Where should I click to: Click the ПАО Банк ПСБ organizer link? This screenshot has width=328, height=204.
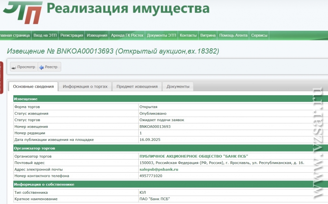(194, 156)
